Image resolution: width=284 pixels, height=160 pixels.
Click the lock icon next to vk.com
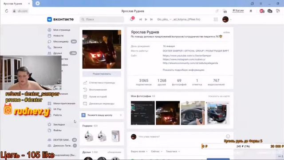click(x=14, y=11)
